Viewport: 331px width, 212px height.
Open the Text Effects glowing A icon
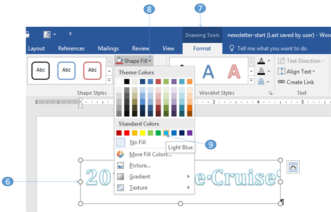[x=261, y=81]
